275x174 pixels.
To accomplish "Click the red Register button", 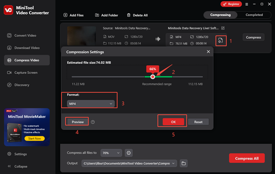I will tap(231, 4).
